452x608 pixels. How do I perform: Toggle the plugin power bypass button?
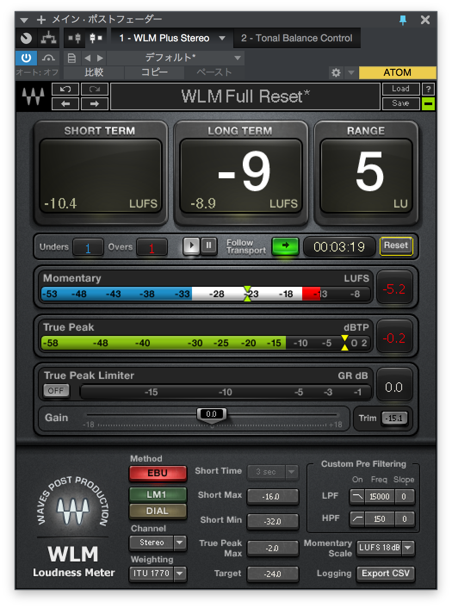pos(26,58)
